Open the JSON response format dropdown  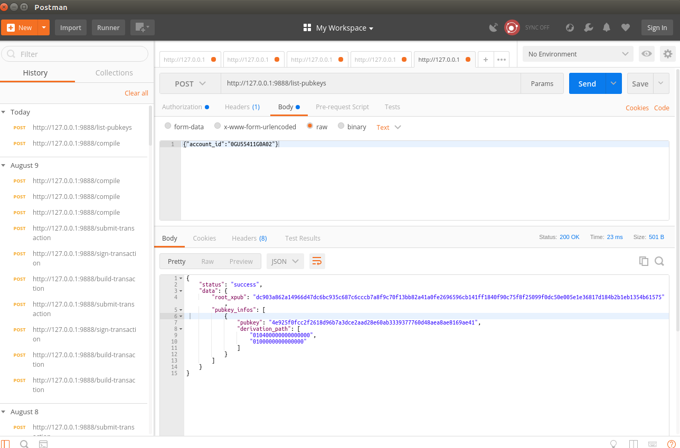(x=285, y=261)
